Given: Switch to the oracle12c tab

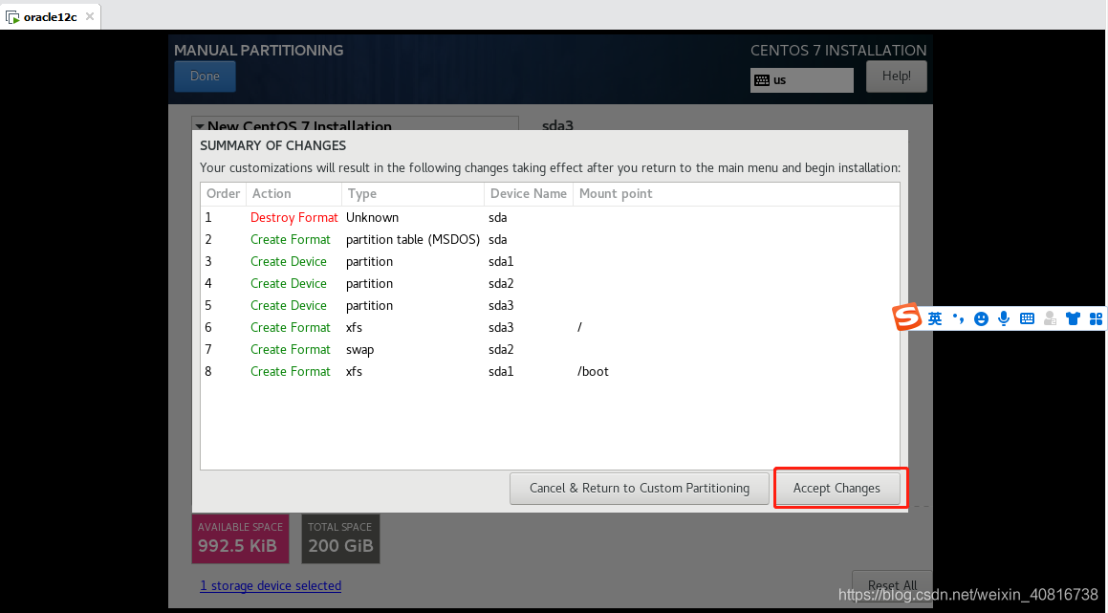Looking at the screenshot, I should pos(50,16).
